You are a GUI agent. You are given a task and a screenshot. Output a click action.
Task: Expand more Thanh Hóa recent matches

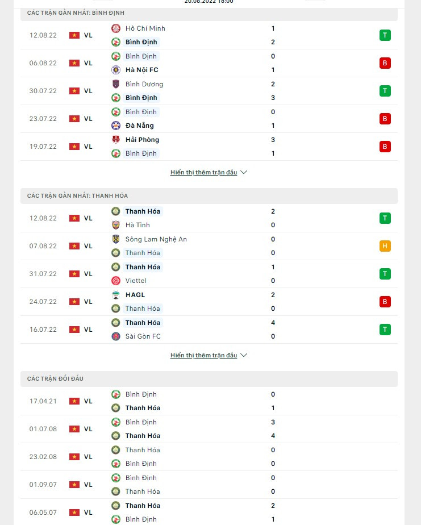[203, 355]
